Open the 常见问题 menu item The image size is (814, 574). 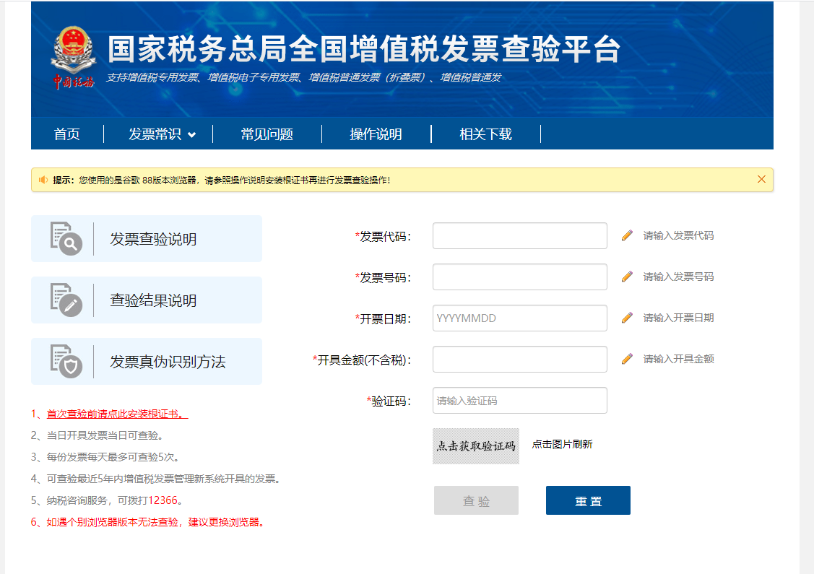point(267,134)
